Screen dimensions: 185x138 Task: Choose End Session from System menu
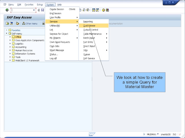(x=62, y=14)
